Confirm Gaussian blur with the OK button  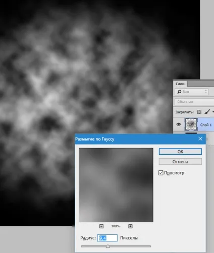pyautogui.click(x=180, y=152)
